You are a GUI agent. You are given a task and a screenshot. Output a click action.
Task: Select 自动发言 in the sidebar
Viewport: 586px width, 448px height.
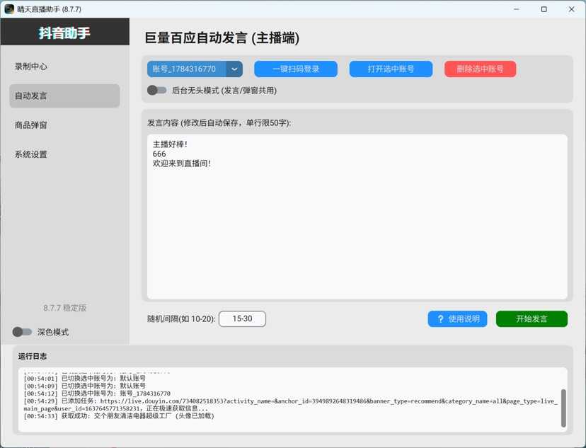click(x=64, y=96)
